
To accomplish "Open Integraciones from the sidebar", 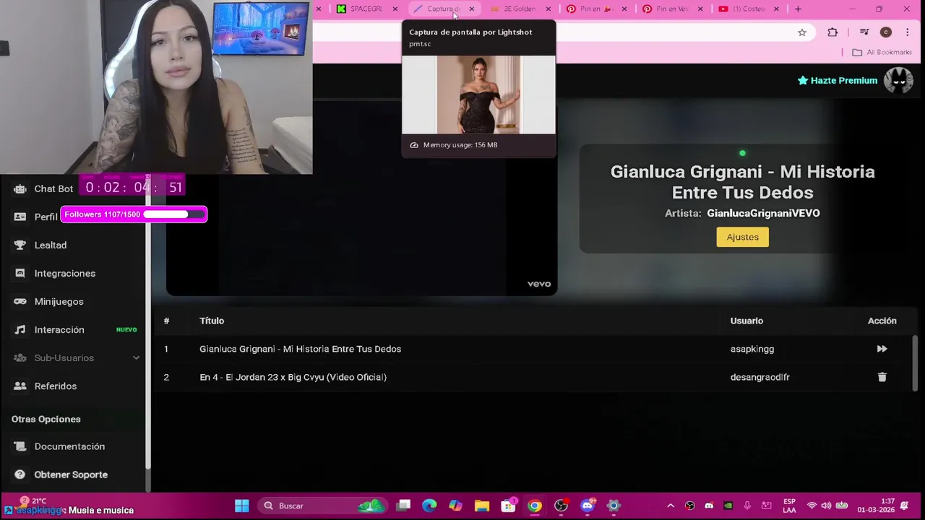I will (55, 273).
